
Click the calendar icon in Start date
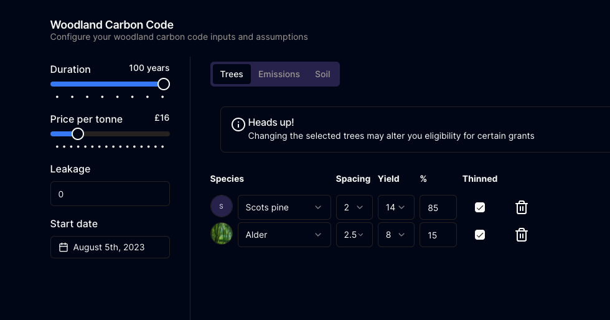(x=63, y=247)
